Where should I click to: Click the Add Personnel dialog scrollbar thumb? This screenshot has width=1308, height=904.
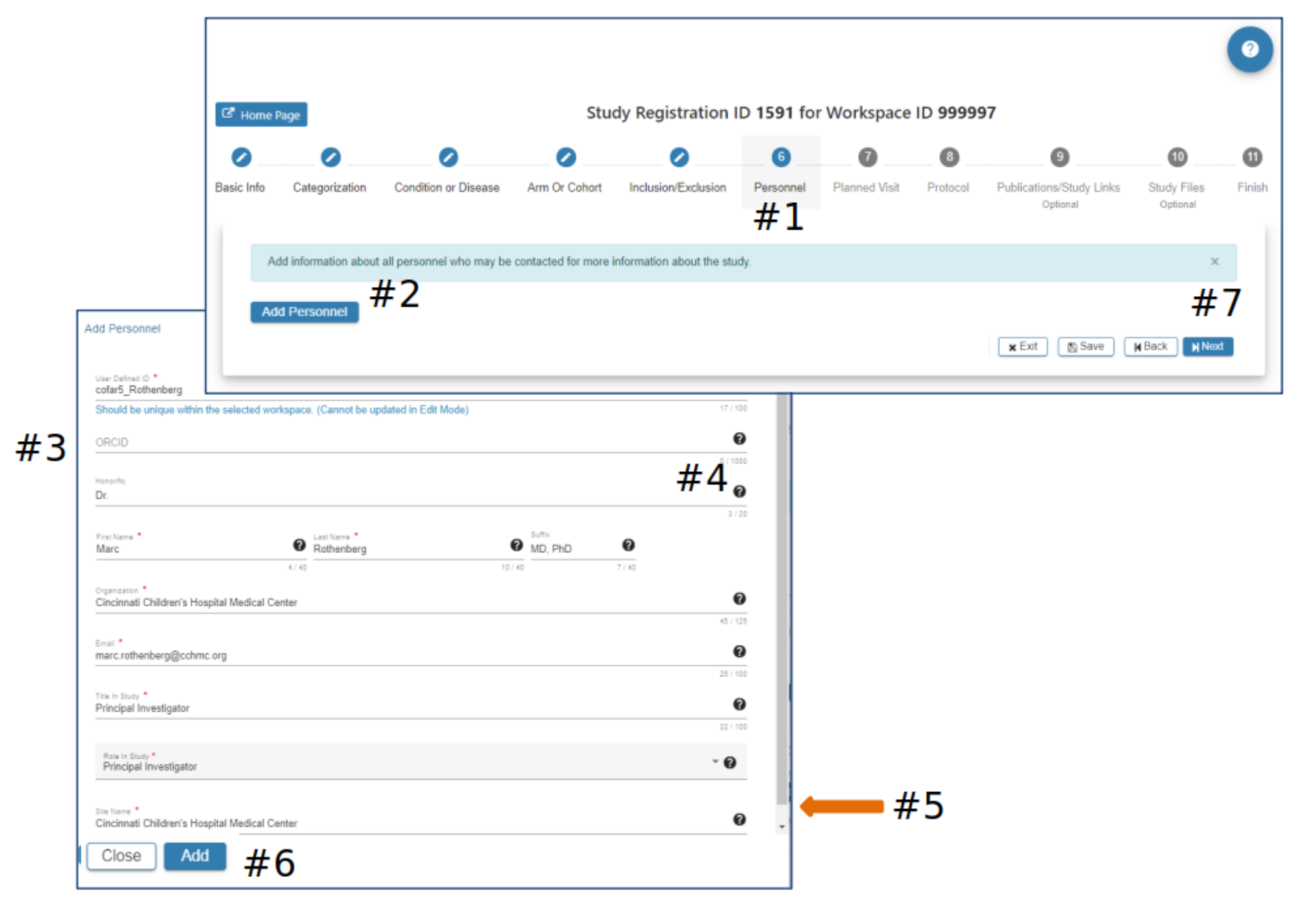click(x=782, y=598)
